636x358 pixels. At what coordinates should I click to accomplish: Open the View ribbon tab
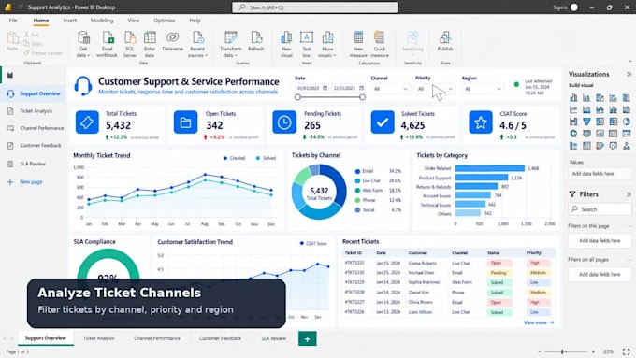click(134, 21)
